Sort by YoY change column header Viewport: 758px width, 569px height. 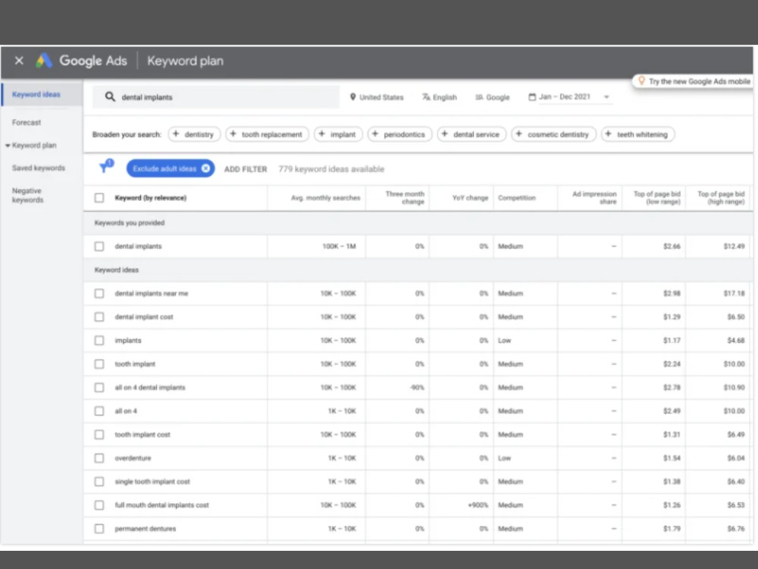[x=471, y=198]
